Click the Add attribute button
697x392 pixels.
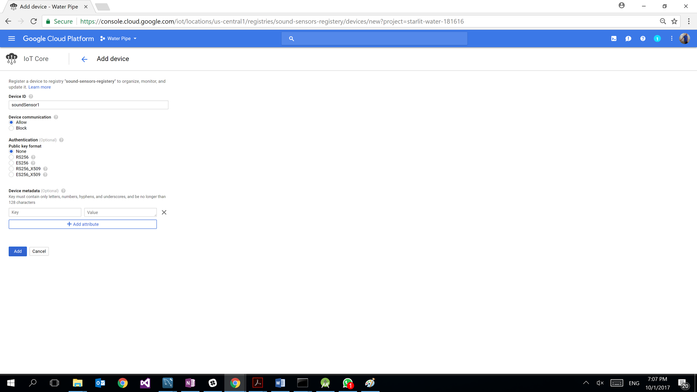[x=83, y=224]
